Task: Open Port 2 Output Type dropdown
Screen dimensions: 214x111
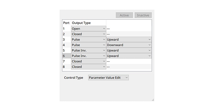Action: click(88, 34)
